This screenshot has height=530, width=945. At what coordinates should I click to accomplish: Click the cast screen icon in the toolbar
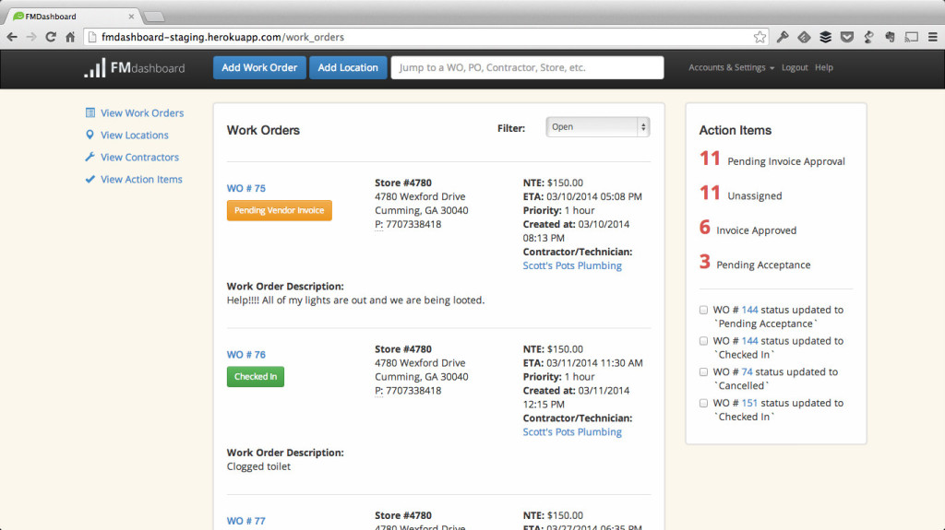[x=911, y=38]
